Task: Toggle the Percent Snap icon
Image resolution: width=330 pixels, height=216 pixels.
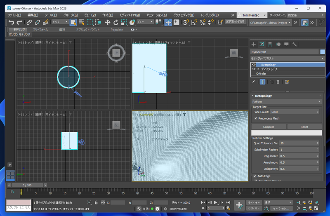Action: [x=203, y=22]
